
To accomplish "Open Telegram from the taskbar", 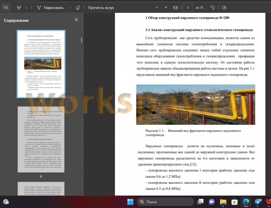I will (x=258, y=202).
